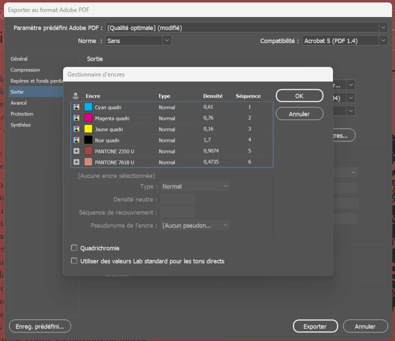
Task: Toggle spot icon for PANTONE 7618 U
Action: 76,162
